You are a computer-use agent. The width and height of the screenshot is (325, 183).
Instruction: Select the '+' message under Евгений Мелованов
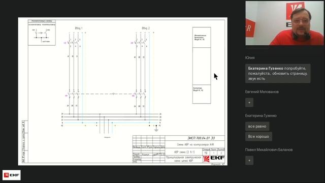pos(249,103)
